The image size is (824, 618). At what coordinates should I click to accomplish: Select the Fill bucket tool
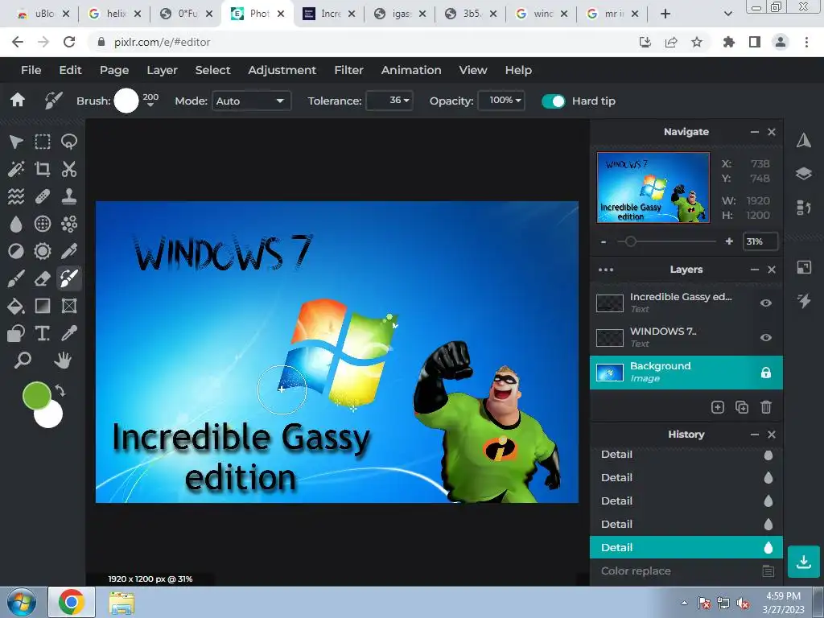pyautogui.click(x=16, y=306)
